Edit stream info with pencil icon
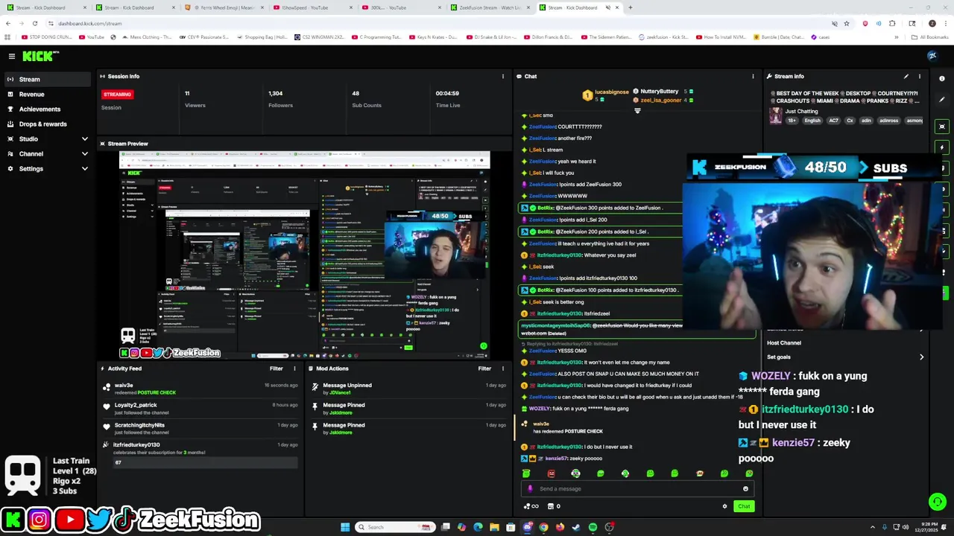Image resolution: width=954 pixels, height=536 pixels. click(906, 76)
